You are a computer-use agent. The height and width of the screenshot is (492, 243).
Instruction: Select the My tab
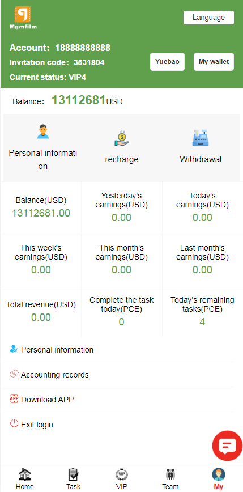tap(218, 479)
